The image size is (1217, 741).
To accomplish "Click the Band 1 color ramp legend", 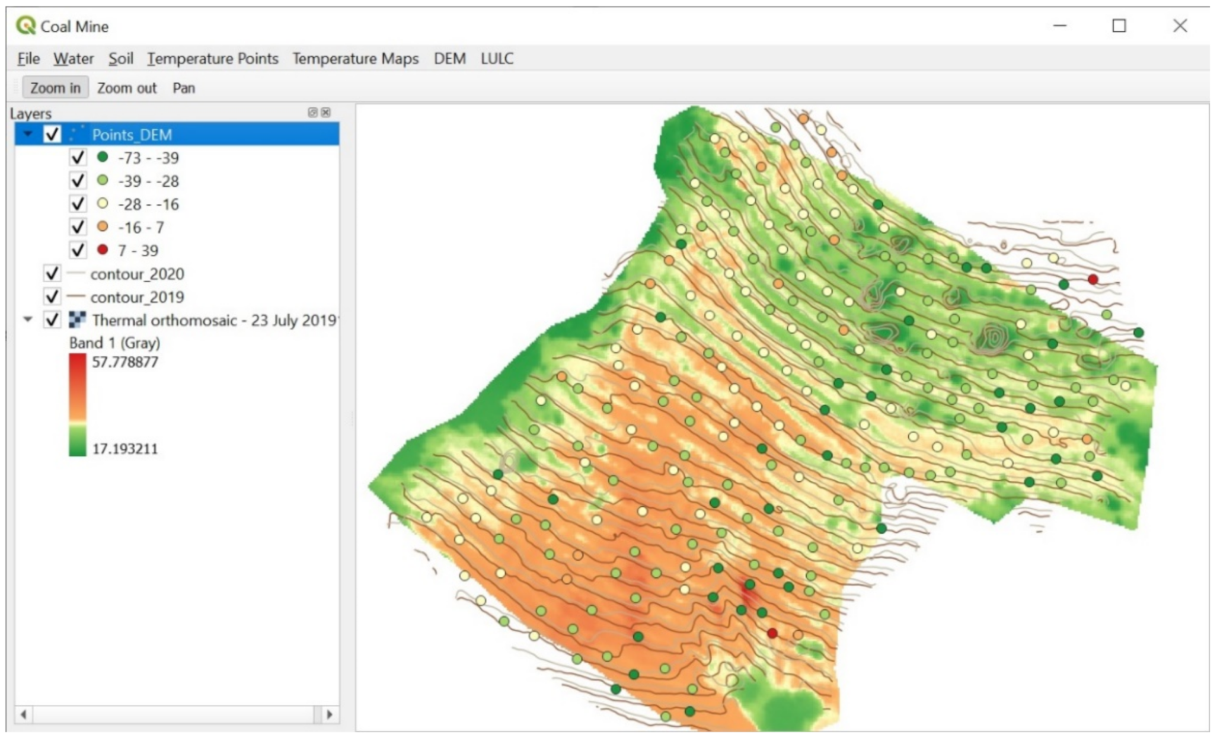I will click(x=78, y=405).
